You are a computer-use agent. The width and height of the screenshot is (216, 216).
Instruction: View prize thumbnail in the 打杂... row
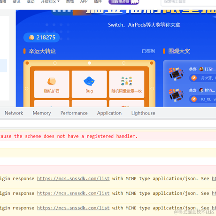coord(176,74)
